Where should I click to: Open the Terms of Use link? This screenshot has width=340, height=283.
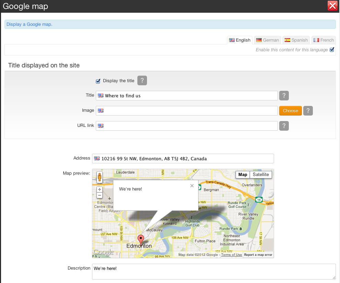231,255
